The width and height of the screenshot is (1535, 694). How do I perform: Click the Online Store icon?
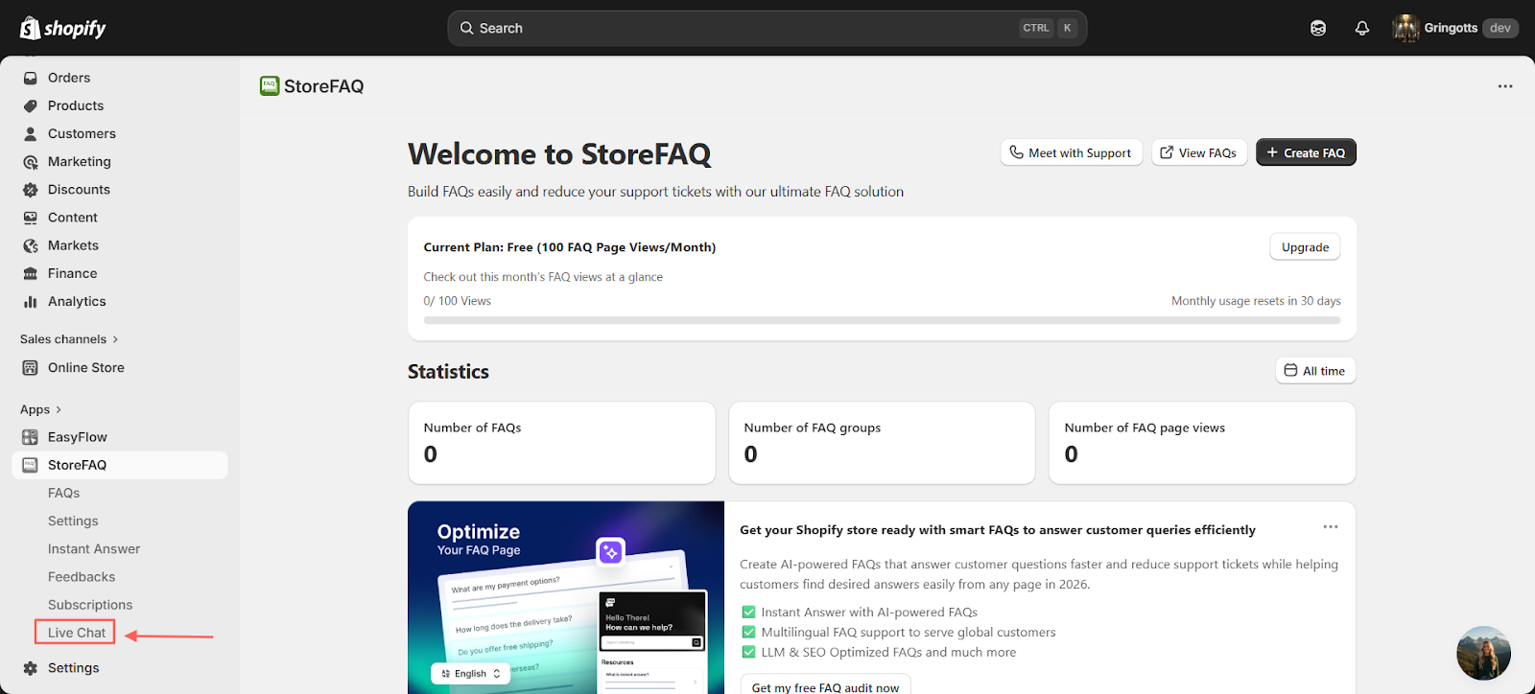[x=31, y=367]
